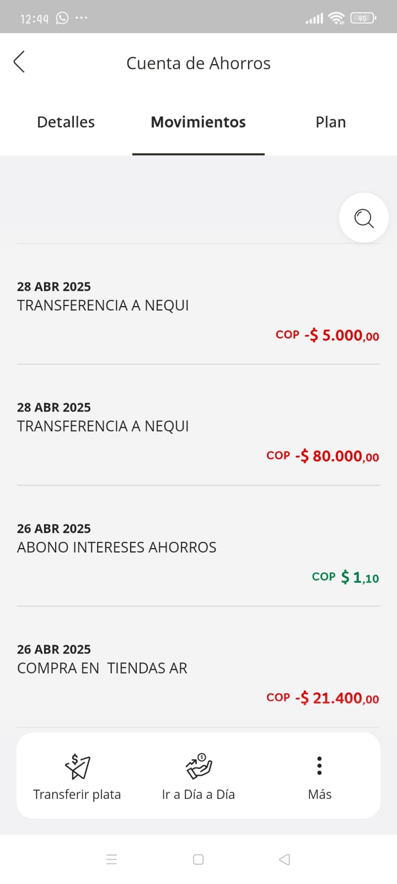Tap the Android recent apps icon

111,859
